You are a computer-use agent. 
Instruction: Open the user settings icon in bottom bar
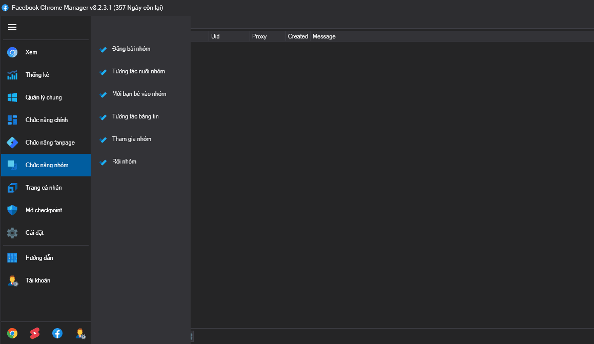click(80, 333)
